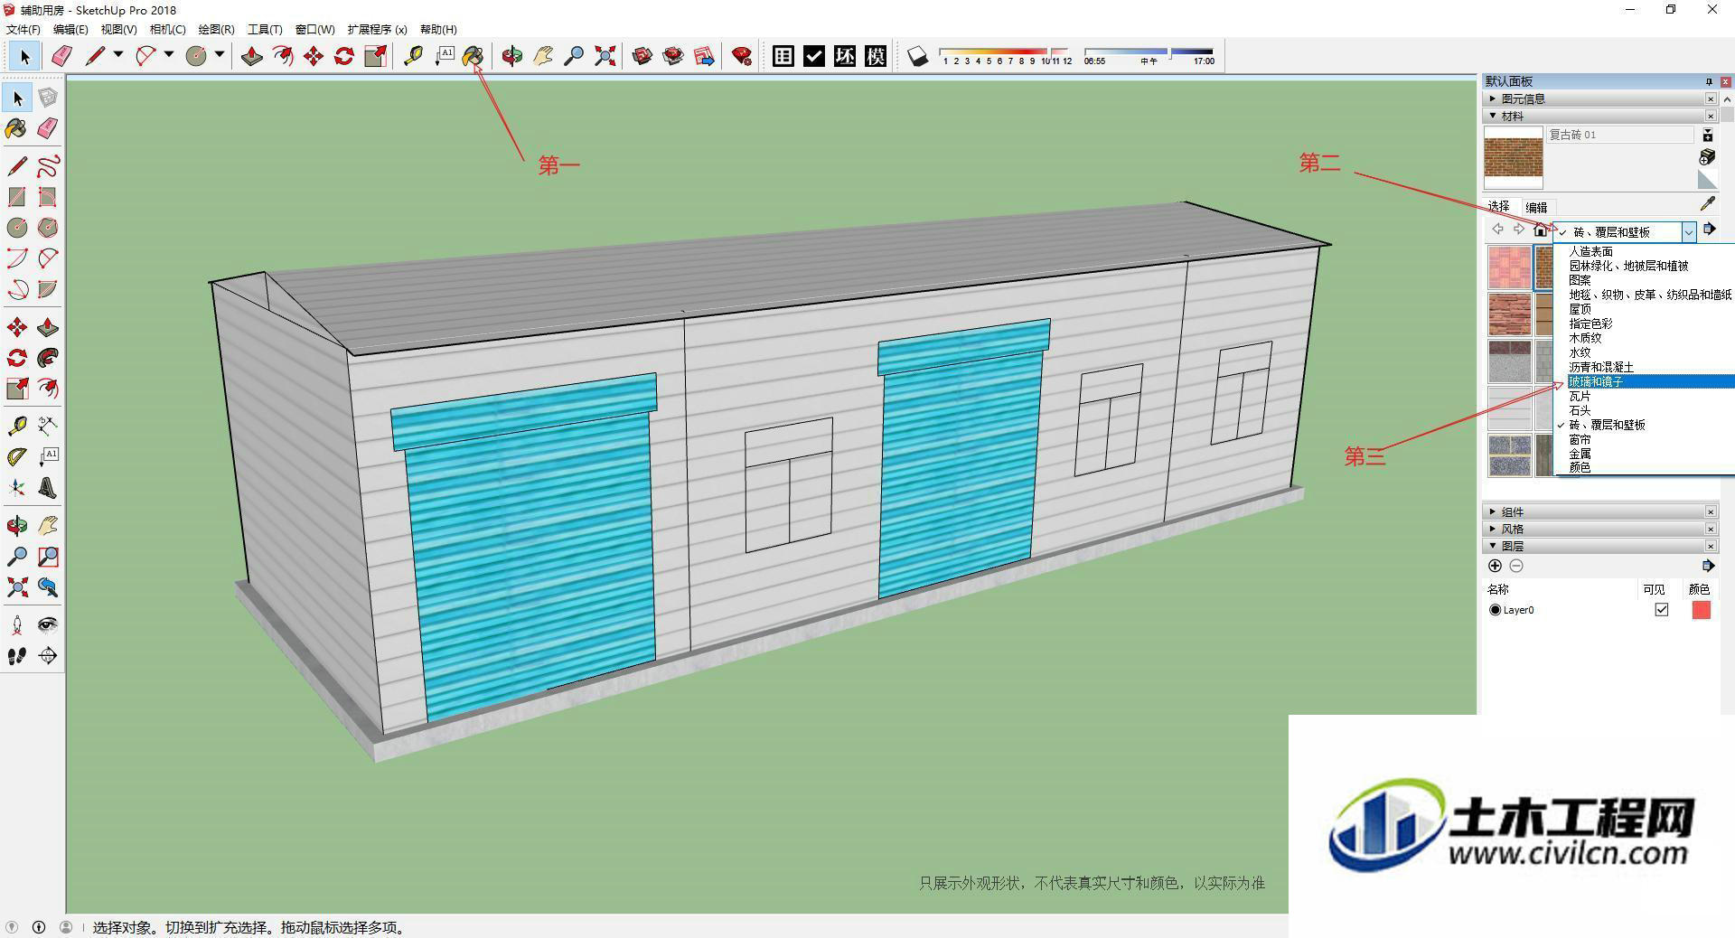Open the 文件(F) menu
This screenshot has width=1735, height=938.
tap(23, 30)
